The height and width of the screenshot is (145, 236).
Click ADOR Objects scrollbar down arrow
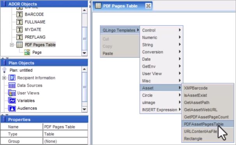coord(84,53)
